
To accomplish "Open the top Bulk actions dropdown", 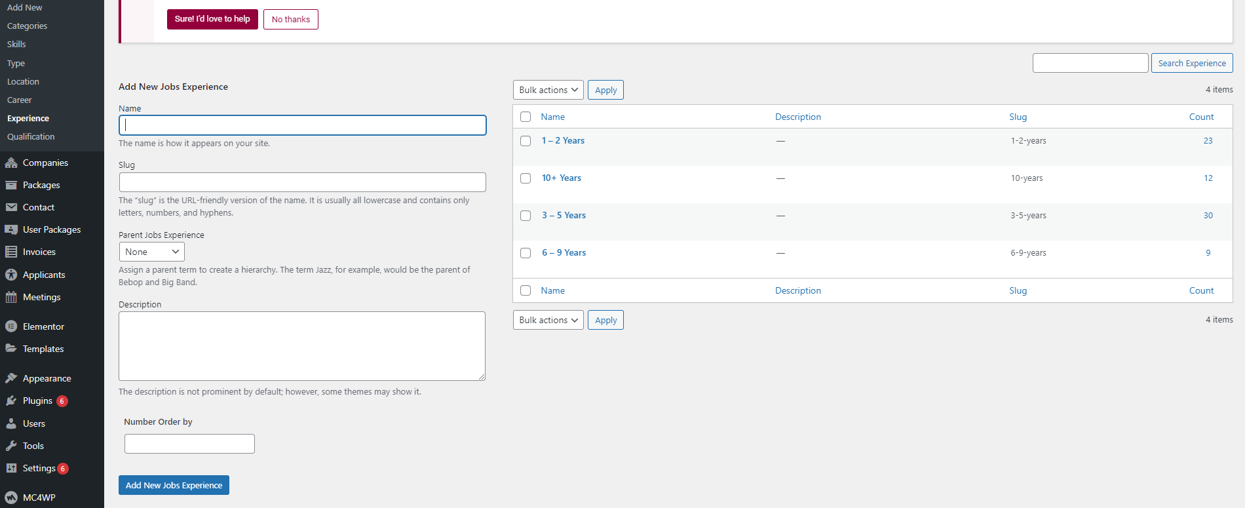I will [548, 90].
